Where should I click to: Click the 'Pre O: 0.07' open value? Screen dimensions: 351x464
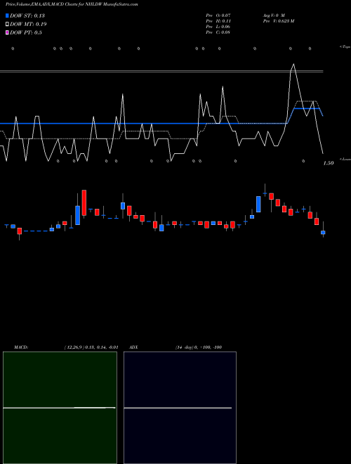tap(218, 15)
